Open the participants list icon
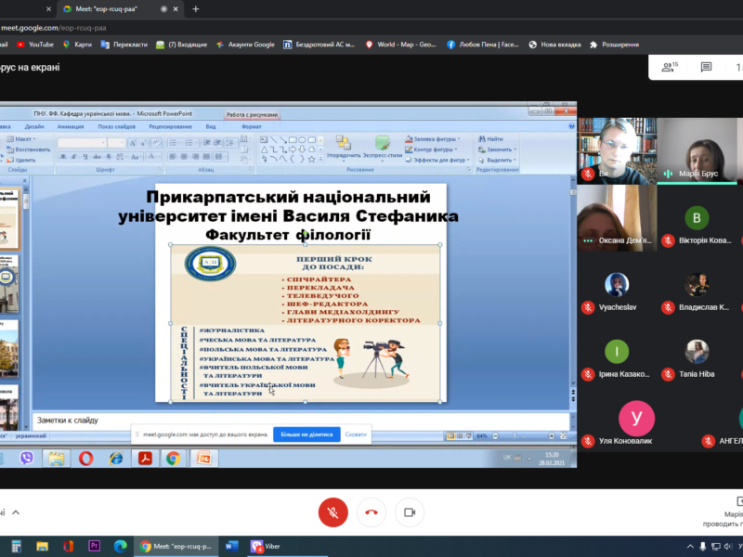This screenshot has width=743, height=557. [x=668, y=67]
